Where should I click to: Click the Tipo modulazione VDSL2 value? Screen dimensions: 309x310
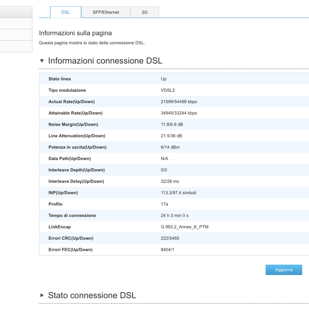(168, 90)
